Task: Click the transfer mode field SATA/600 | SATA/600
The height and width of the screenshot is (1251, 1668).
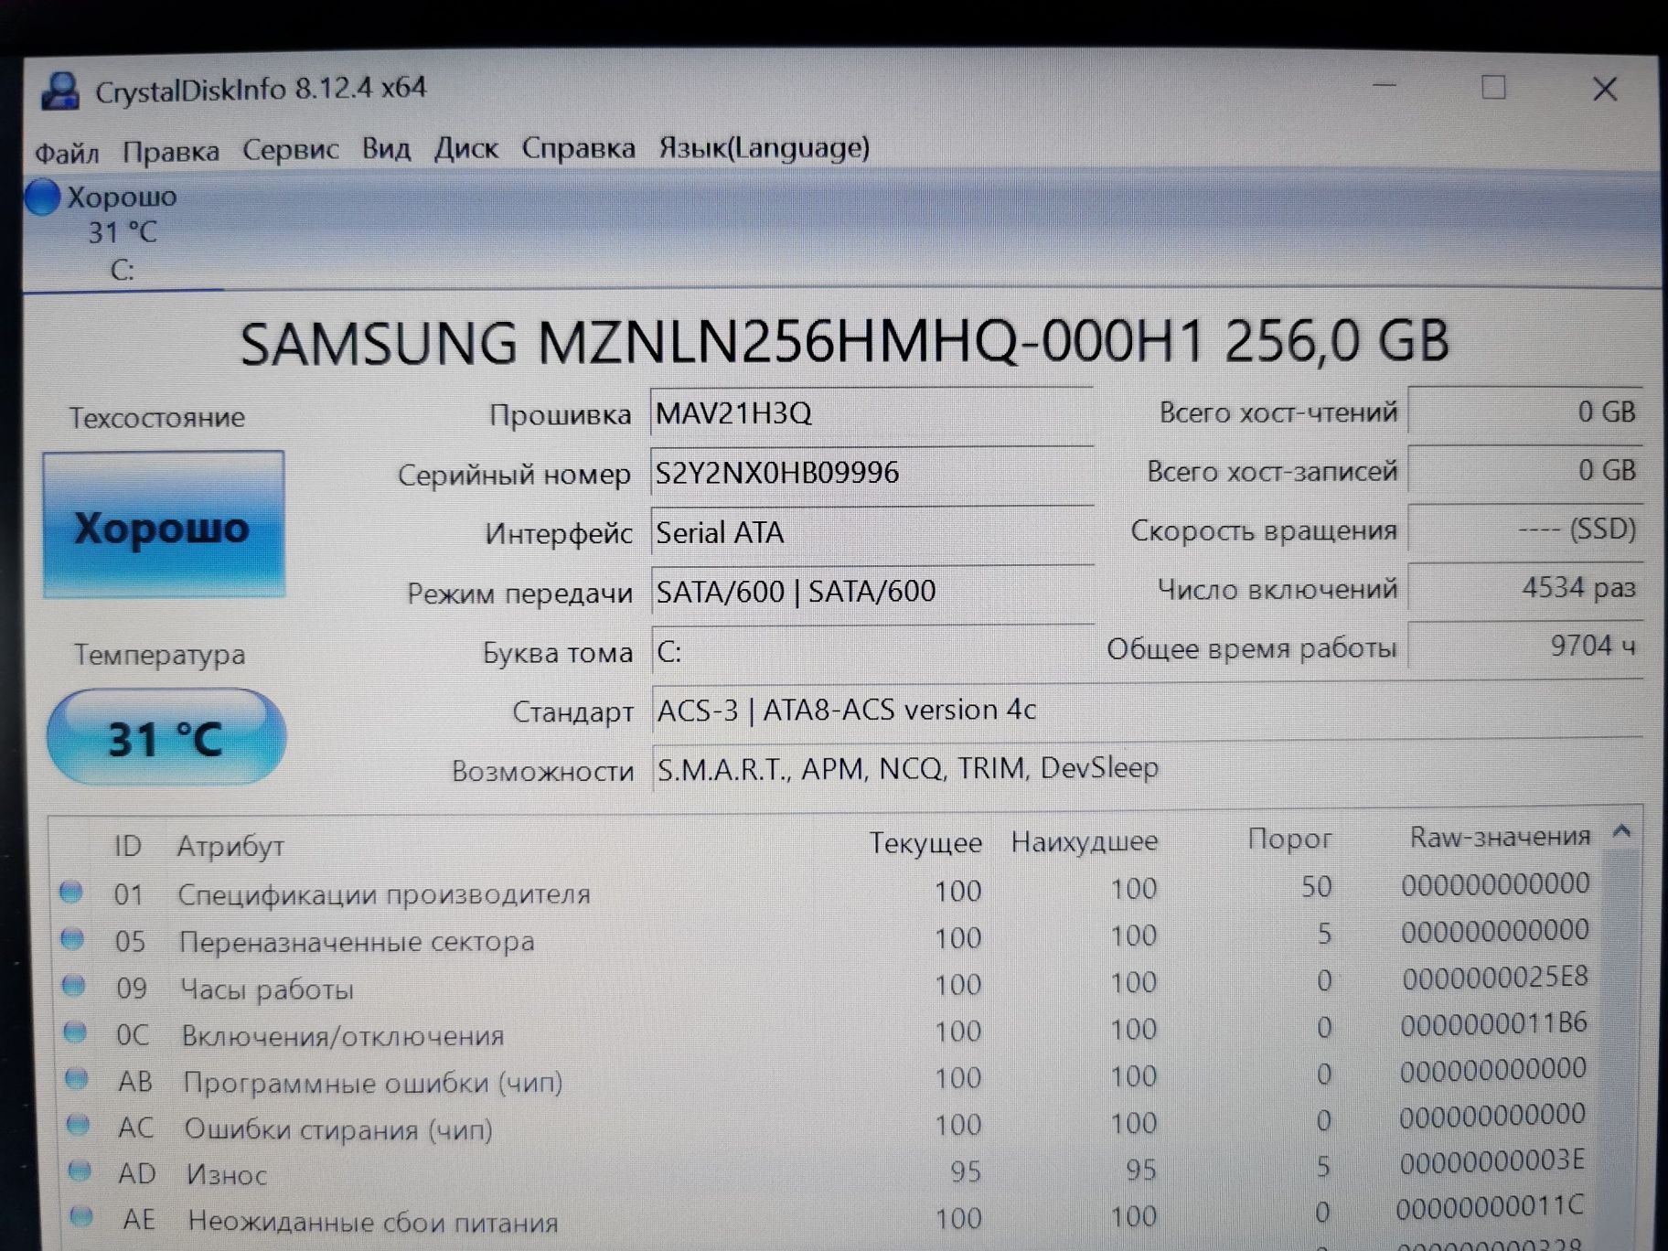Action: point(872,592)
